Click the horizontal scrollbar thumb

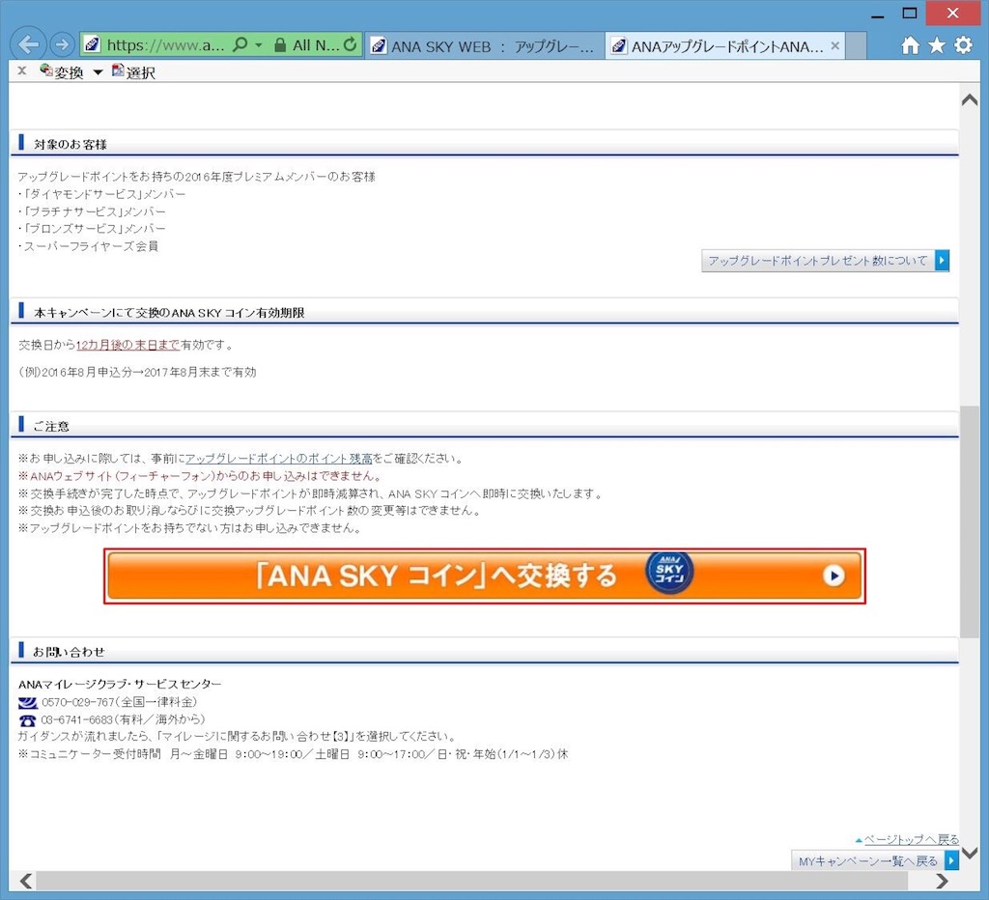(x=471, y=881)
